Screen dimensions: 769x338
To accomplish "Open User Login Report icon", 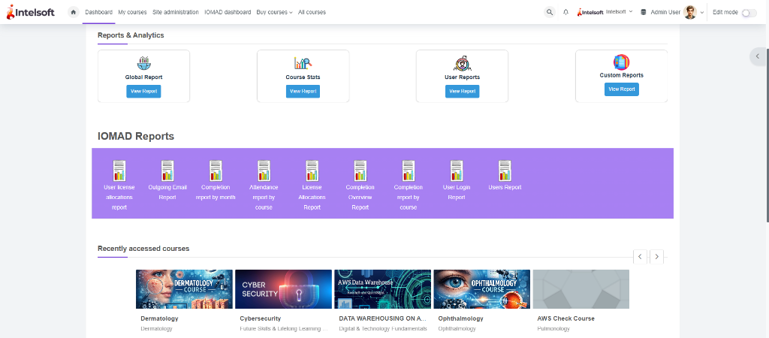I will tap(457, 171).
